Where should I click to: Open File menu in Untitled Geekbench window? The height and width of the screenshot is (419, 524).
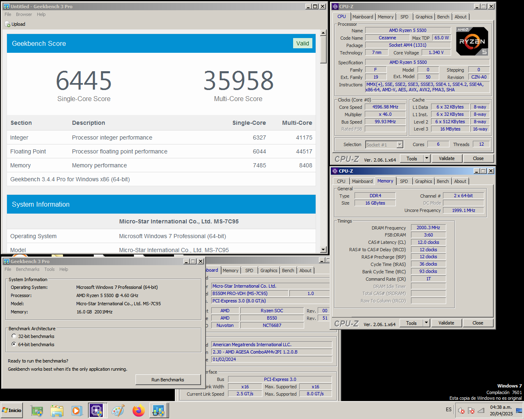click(8, 14)
